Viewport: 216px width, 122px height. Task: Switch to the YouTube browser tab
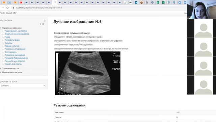[21, 2]
